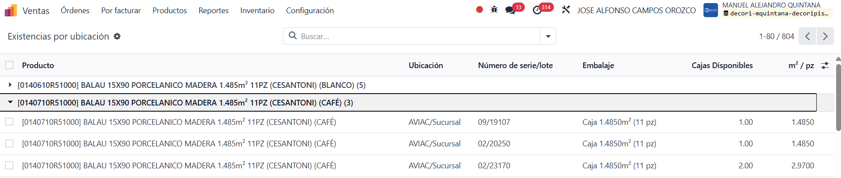Image resolution: width=841 pixels, height=178 pixels.
Task: Click the vertical scrollbar thumb
Action: pos(838,98)
